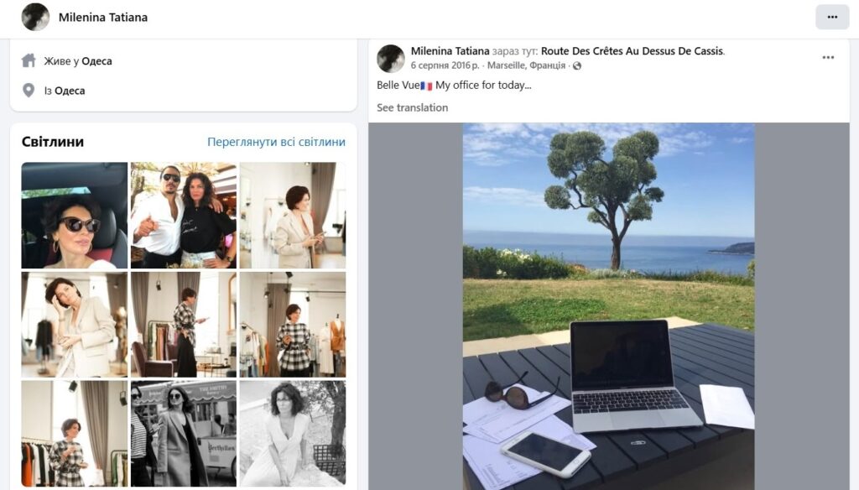Open the car selfie with sunglasses thumbnail
859x490 pixels.
[75, 215]
